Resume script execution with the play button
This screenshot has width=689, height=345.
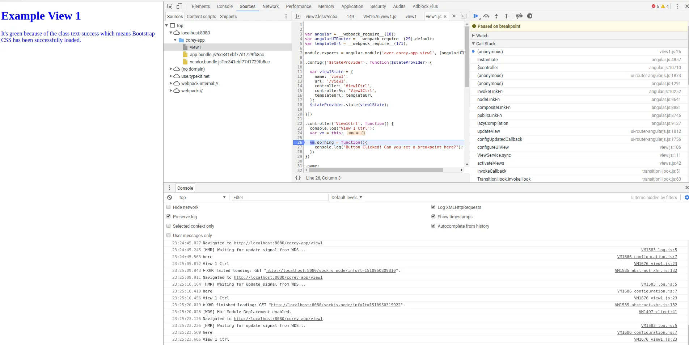(476, 16)
